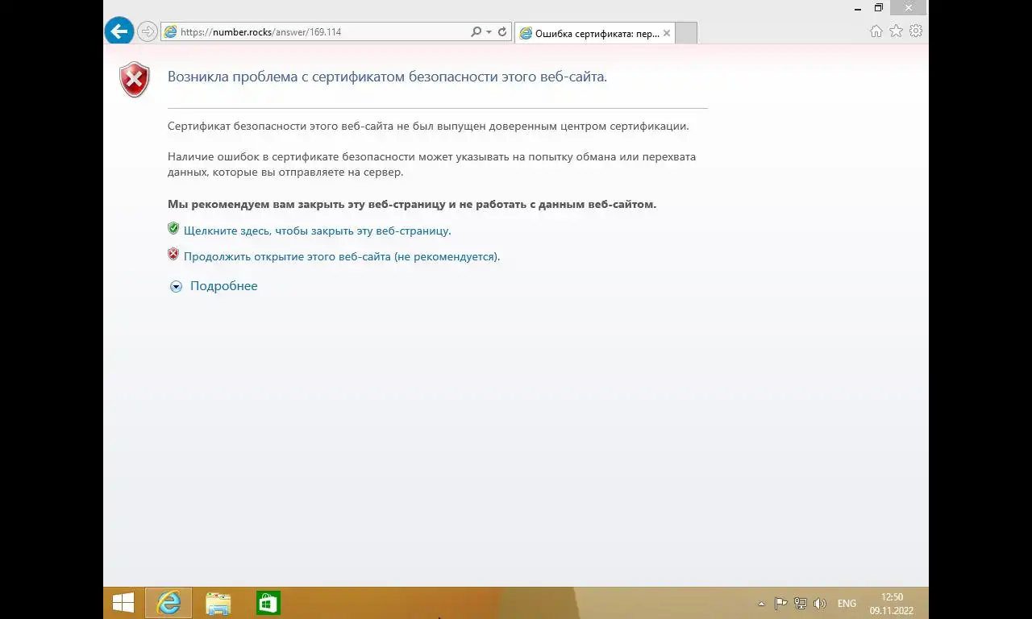Click the Internet Explorer taskbar icon

[x=169, y=603]
